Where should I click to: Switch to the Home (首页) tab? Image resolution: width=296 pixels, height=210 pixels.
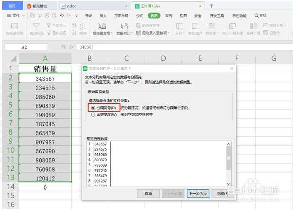12,6
